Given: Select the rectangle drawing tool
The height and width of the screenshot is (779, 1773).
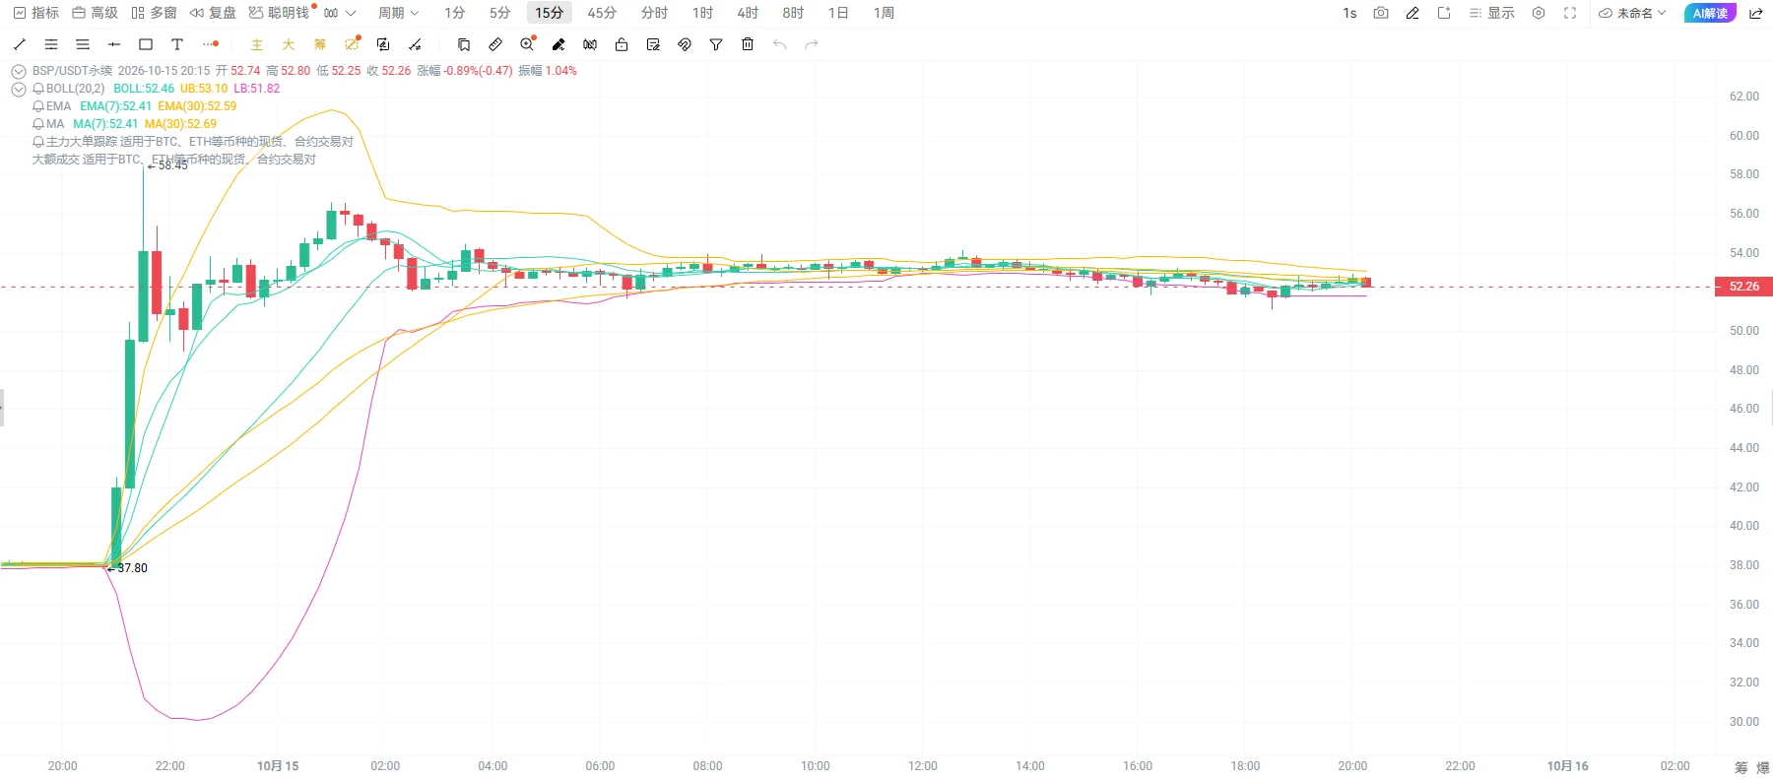Looking at the screenshot, I should point(146,44).
